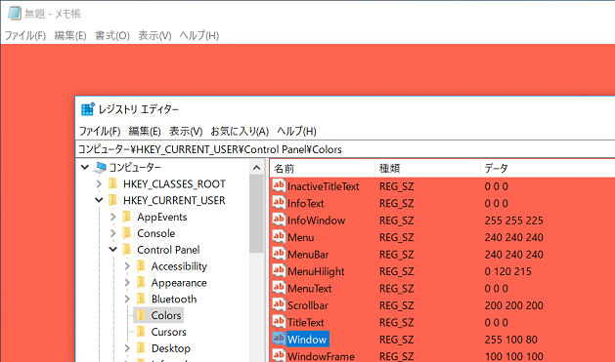The width and height of the screenshot is (615, 362).
Task: Click the computer icon in registry tree
Action: [x=100, y=168]
